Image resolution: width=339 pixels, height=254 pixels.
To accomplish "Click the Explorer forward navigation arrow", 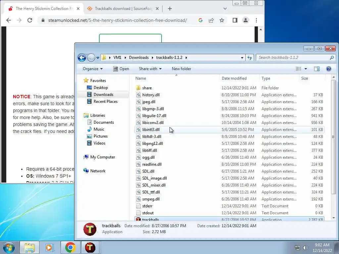I will coord(91,58).
